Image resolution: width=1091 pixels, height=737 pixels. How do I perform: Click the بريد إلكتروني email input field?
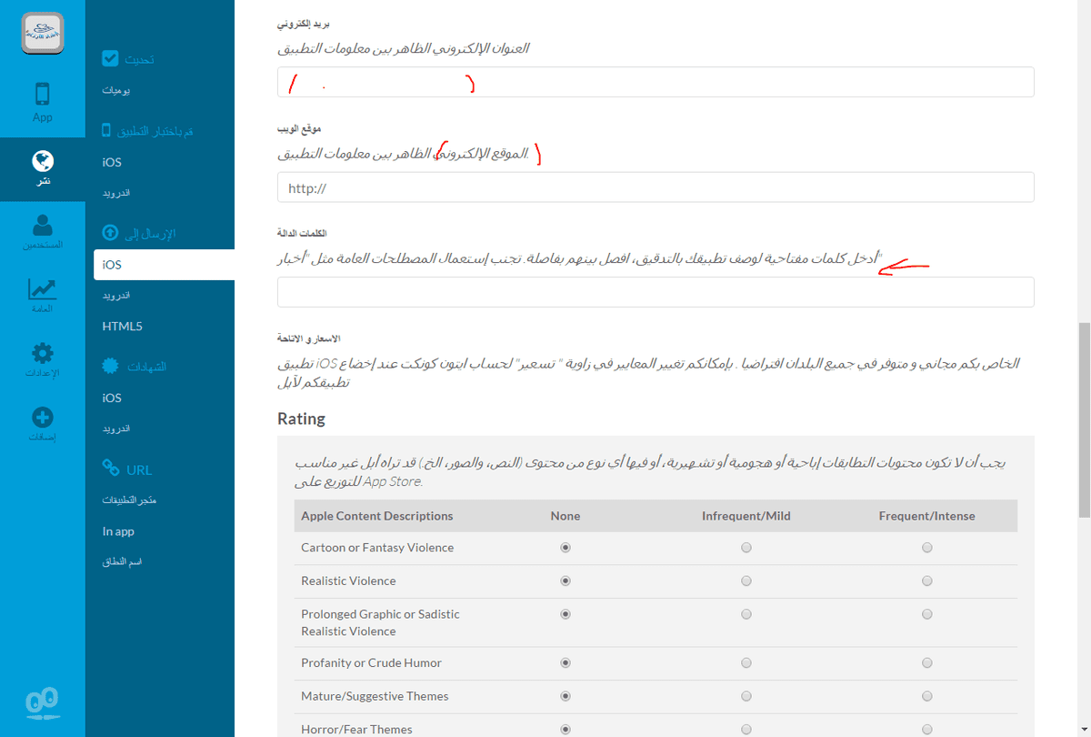(x=656, y=82)
